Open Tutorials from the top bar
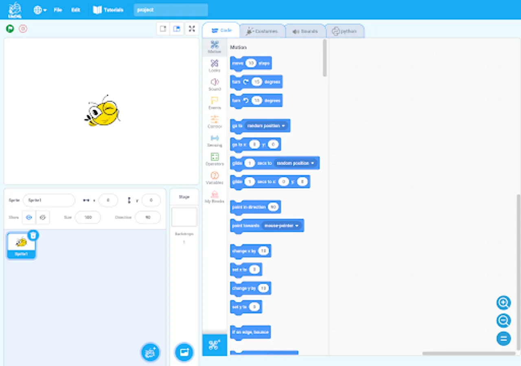 point(108,10)
